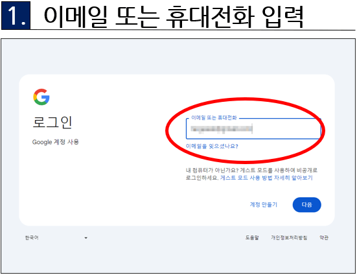Click the Google logo icon
357x275 pixels.
click(41, 97)
